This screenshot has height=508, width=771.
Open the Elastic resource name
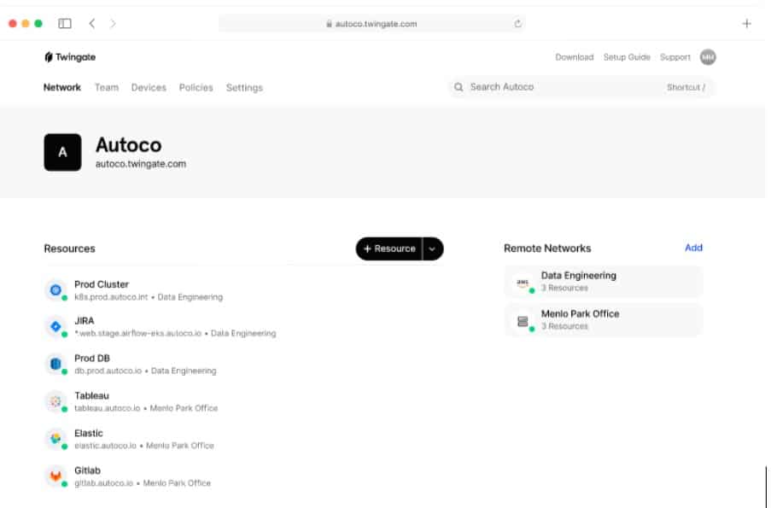coord(89,433)
